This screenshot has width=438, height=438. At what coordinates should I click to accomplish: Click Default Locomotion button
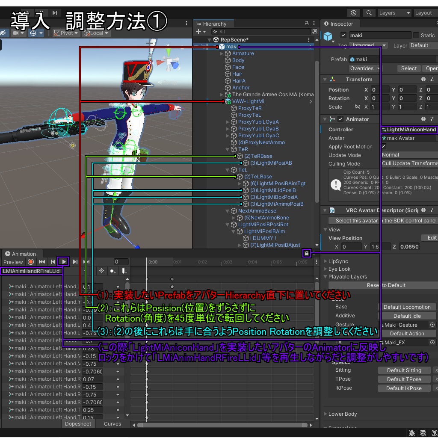[x=407, y=307]
